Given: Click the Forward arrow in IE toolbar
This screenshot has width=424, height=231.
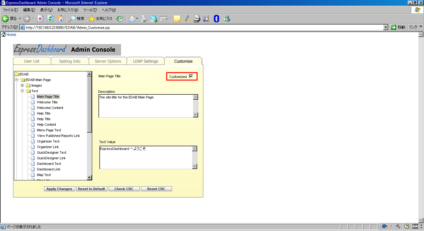Looking at the screenshot, I should [x=27, y=19].
